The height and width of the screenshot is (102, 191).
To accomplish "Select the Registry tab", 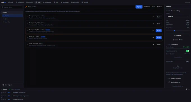I will [139, 7].
